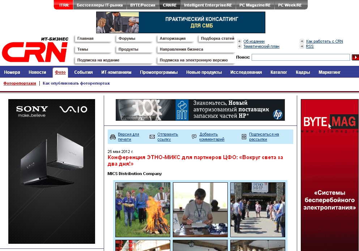This screenshot has height=251, width=359.
Task: Open the Как работать с CRN link
Action: [x=324, y=41]
